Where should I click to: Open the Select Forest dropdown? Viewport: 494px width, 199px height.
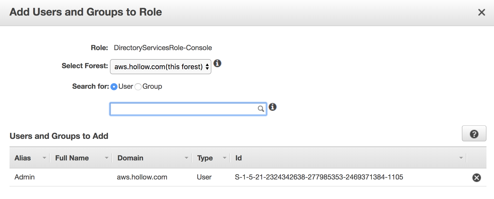161,67
